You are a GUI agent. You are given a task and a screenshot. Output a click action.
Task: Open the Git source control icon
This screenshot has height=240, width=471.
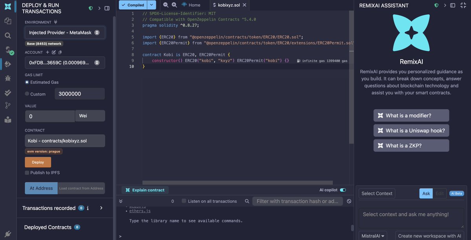tap(8, 105)
